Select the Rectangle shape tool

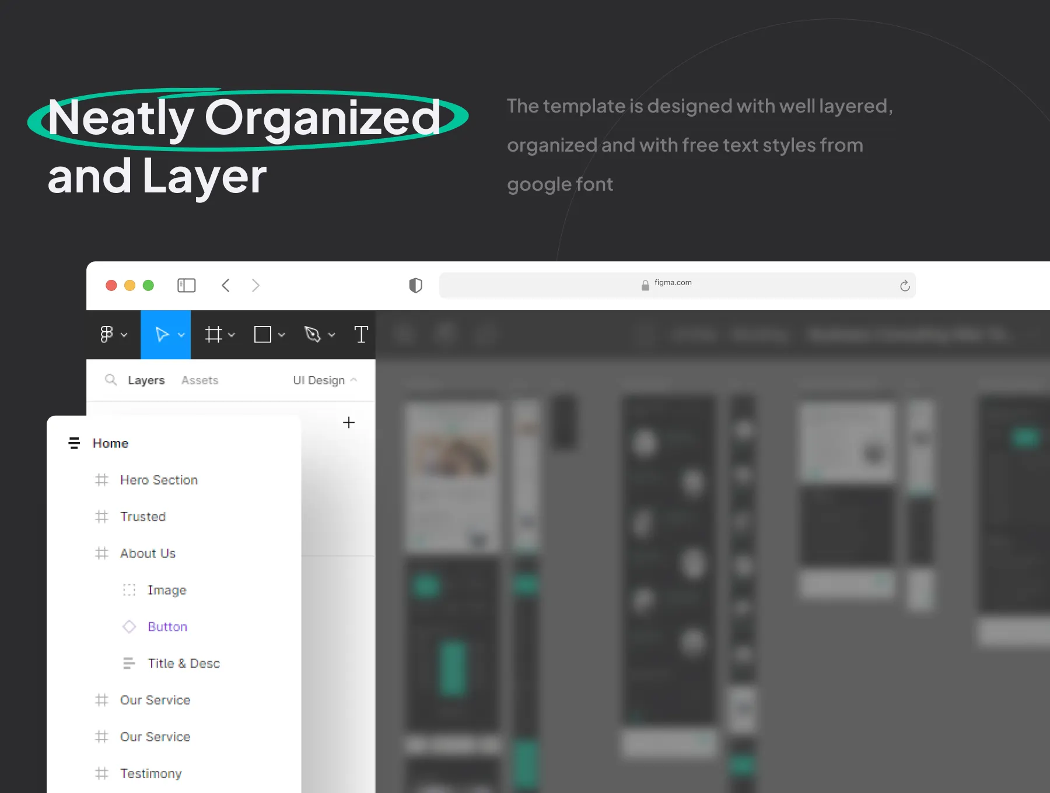(x=262, y=335)
